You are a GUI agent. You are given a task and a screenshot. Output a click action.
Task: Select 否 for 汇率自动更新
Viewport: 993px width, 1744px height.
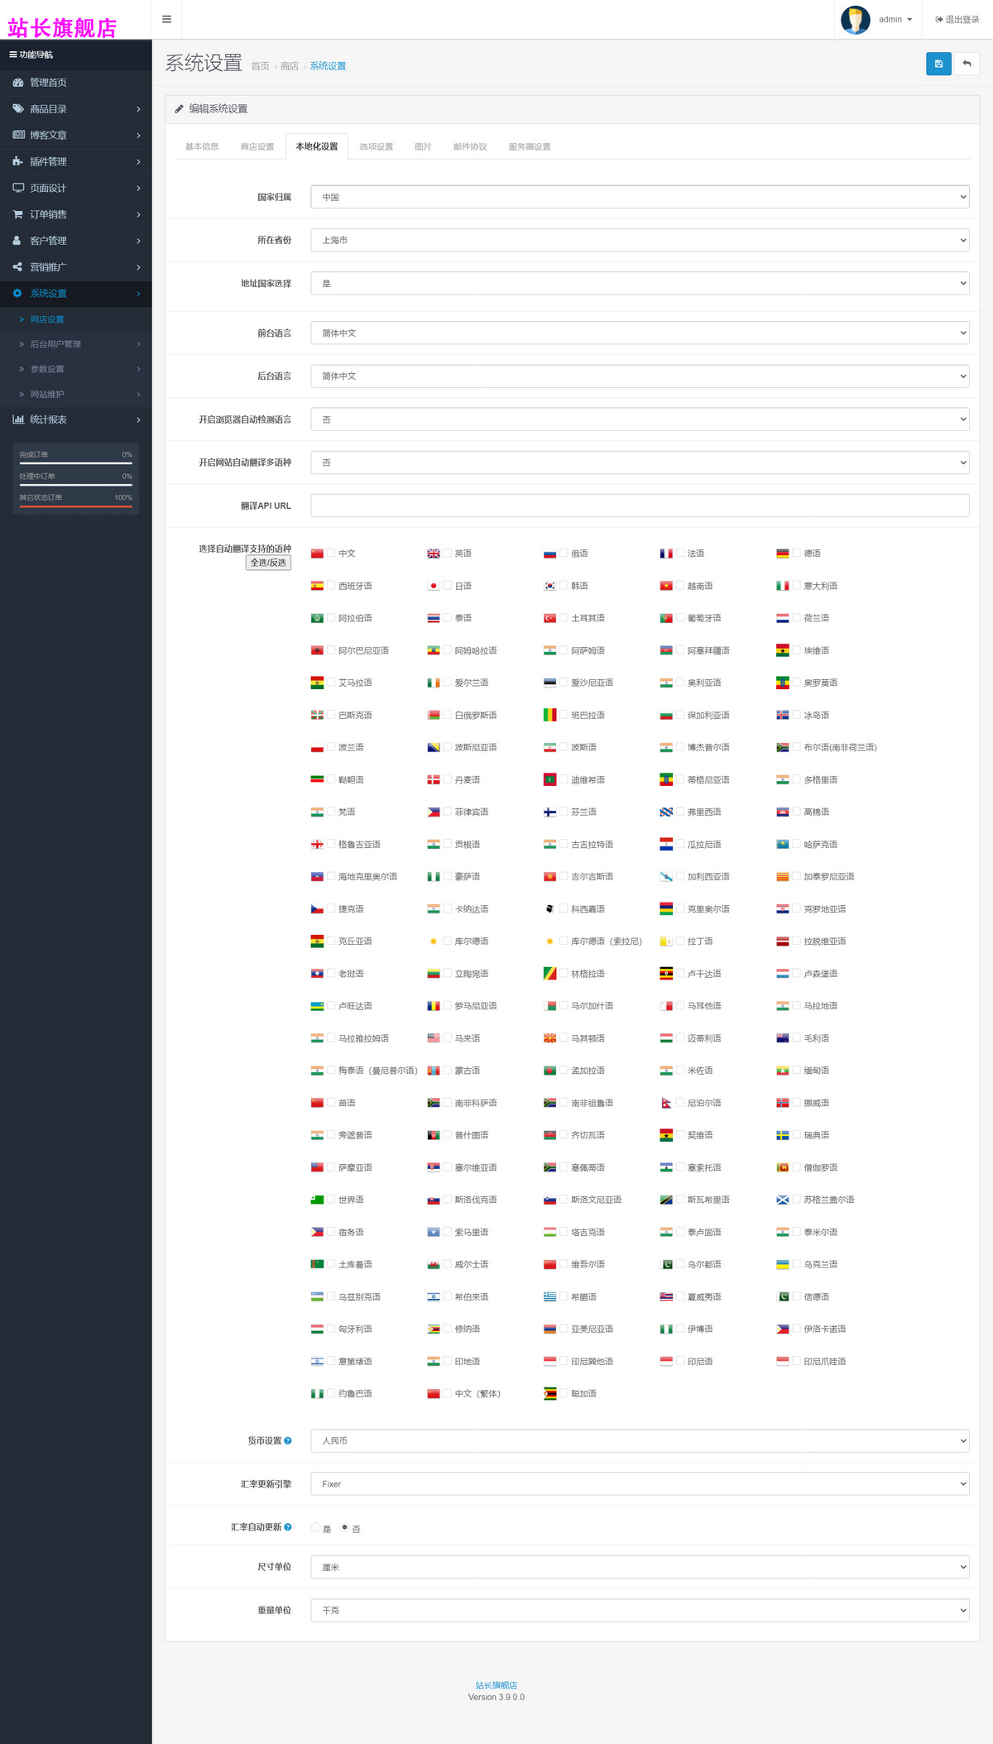tap(345, 1527)
